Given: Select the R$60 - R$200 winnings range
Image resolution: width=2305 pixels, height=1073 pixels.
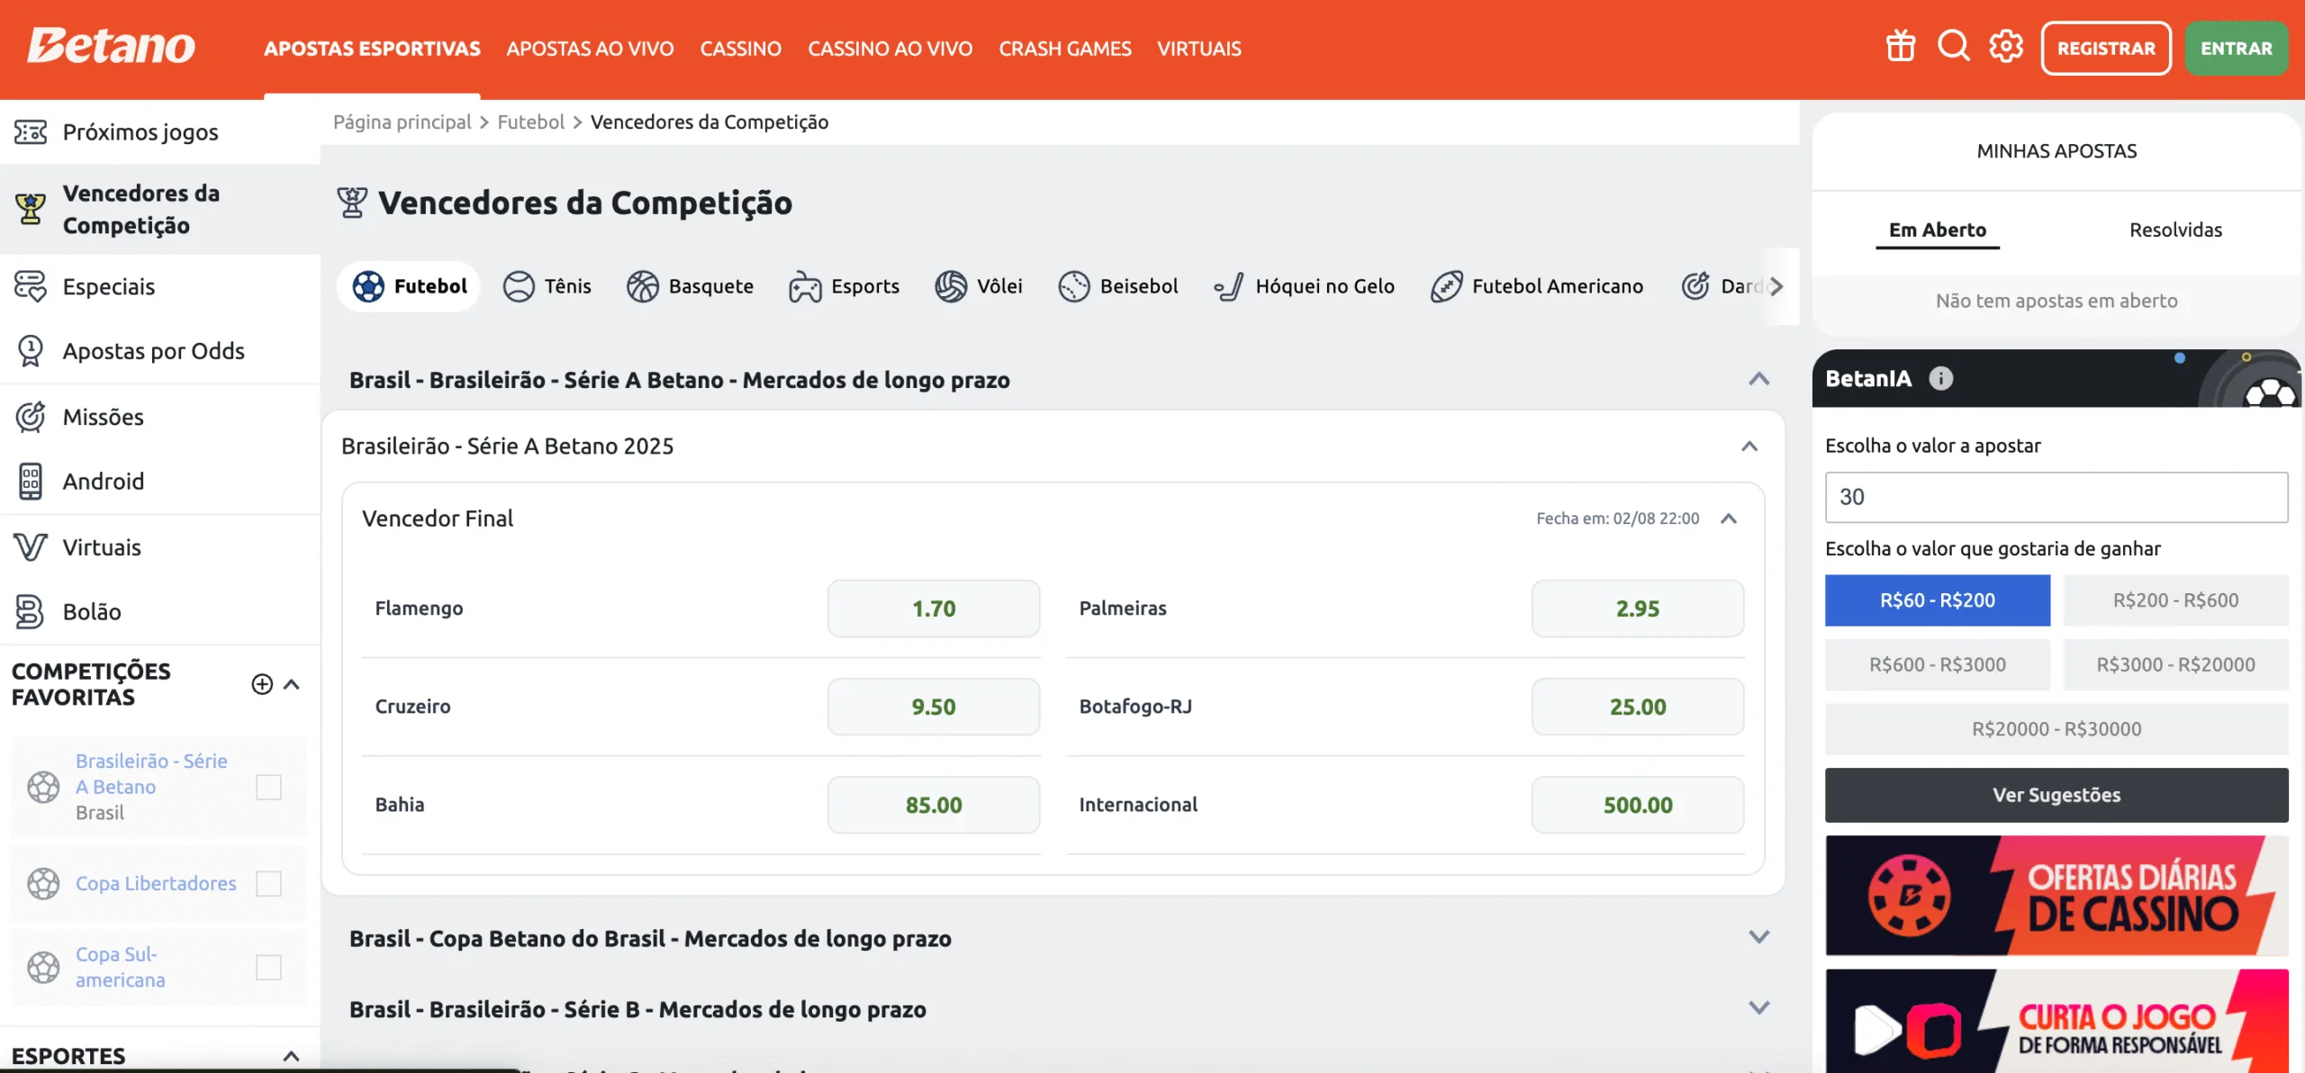Looking at the screenshot, I should click(1938, 600).
